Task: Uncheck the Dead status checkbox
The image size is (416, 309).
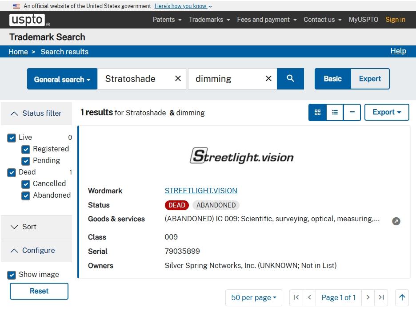Action: pos(12,172)
